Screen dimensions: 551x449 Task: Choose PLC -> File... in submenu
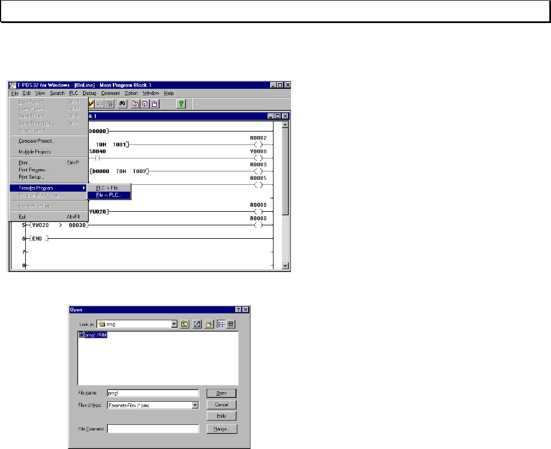point(109,188)
